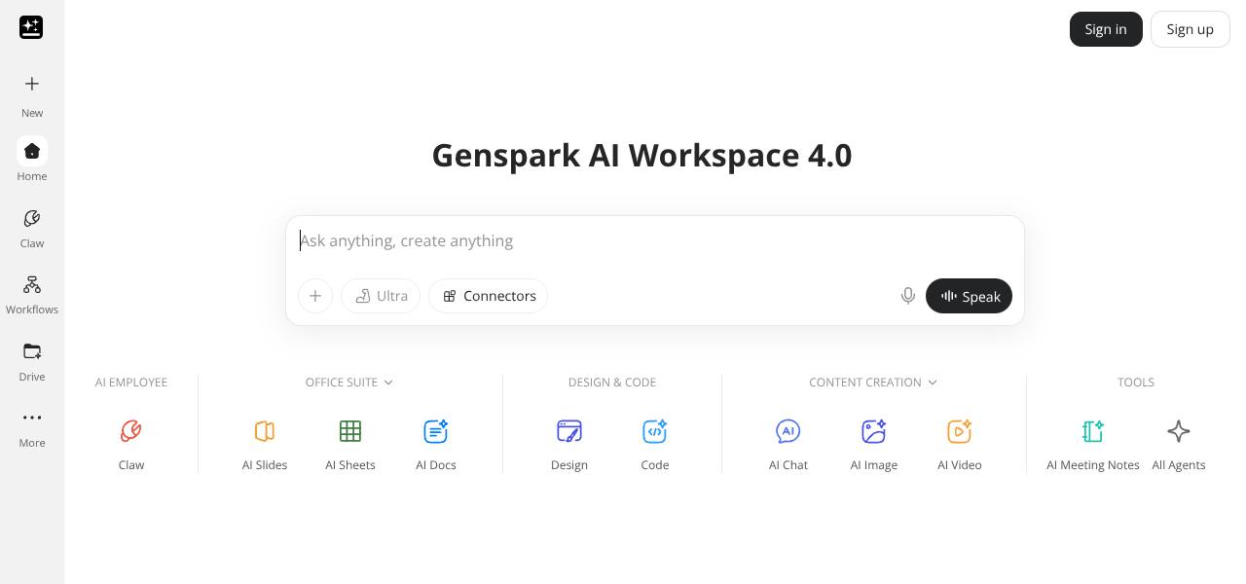Screen dimensions: 1246x584
Task: Start a New session via plus icon
Action: (x=32, y=84)
